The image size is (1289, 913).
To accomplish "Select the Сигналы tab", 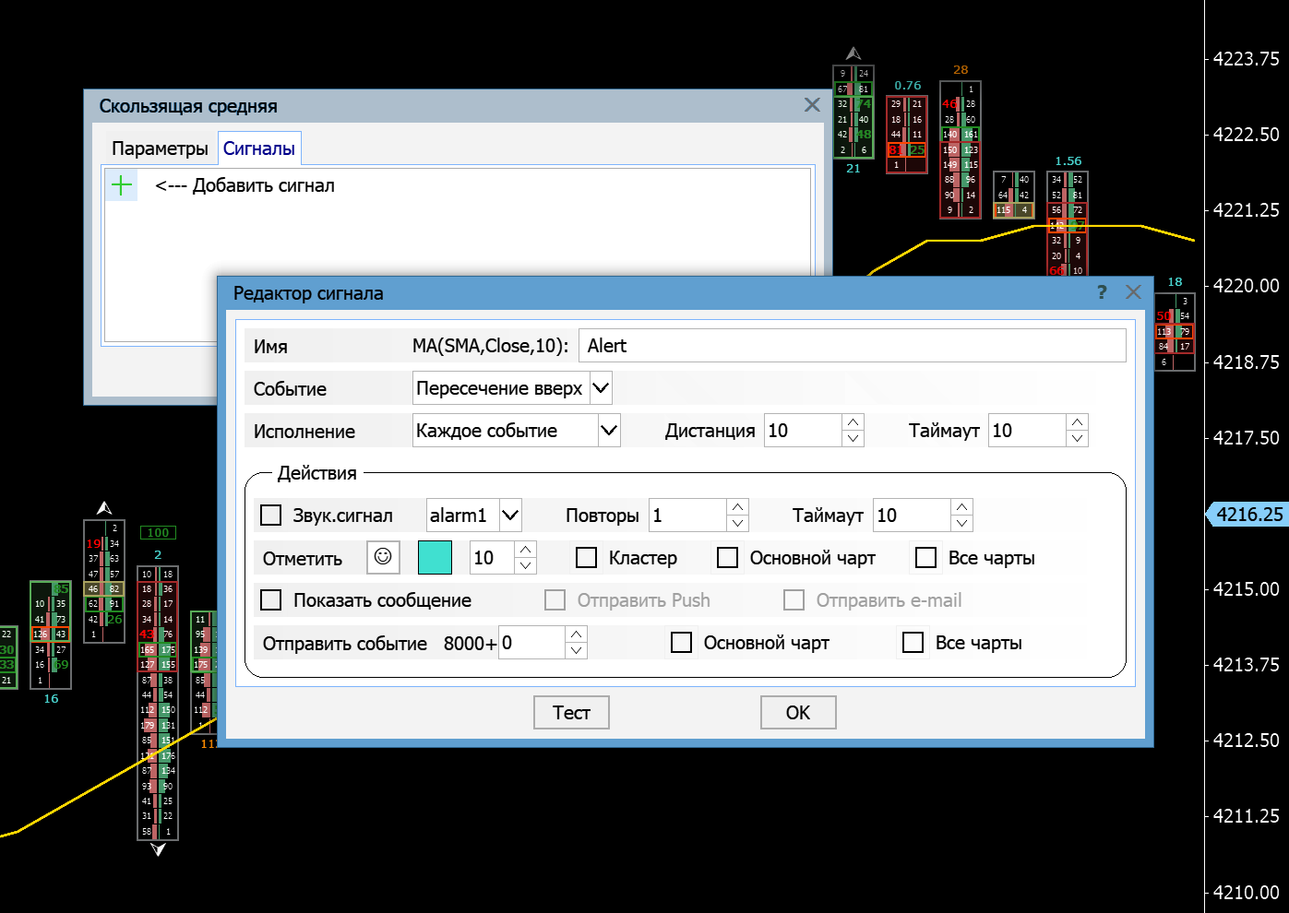I will click(259, 148).
